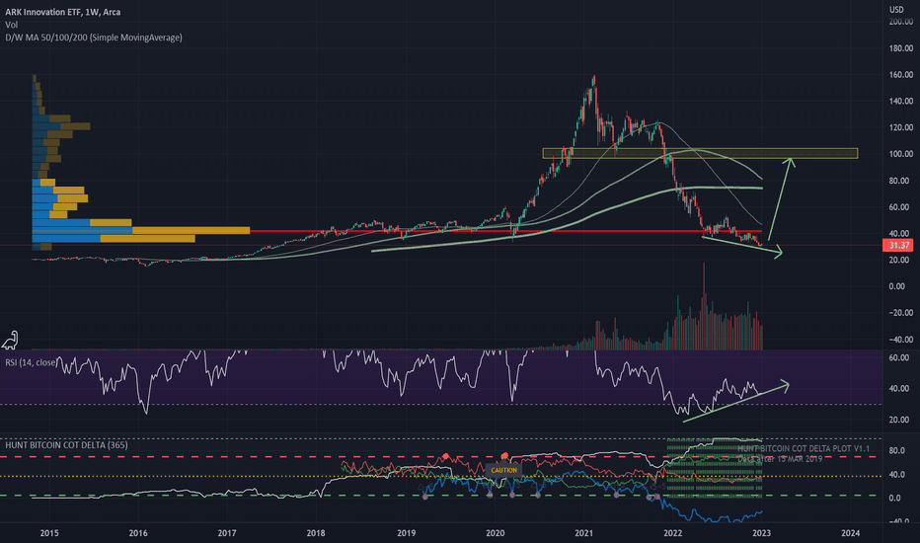The image size is (920, 543).
Task: Click the 2023 label on the time axis
Action: 762,533
